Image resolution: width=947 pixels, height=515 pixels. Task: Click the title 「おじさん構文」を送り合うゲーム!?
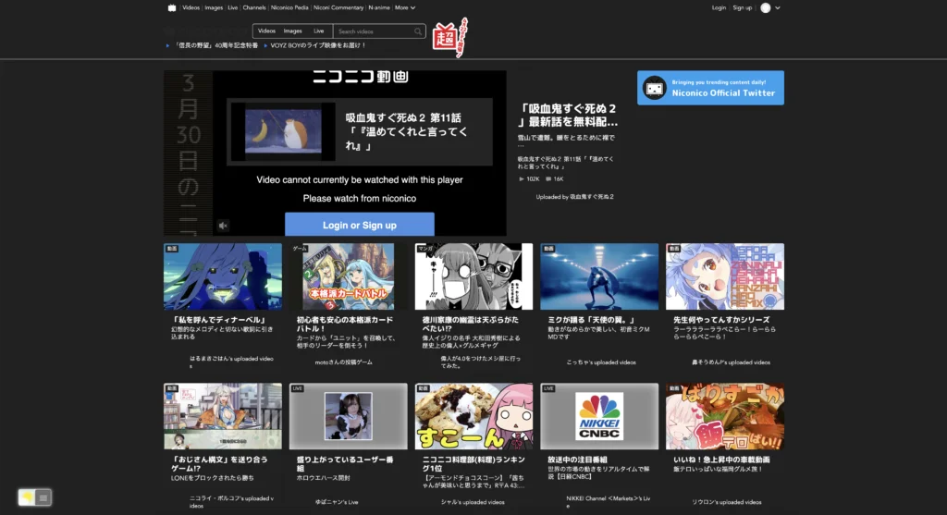pyautogui.click(x=219, y=463)
